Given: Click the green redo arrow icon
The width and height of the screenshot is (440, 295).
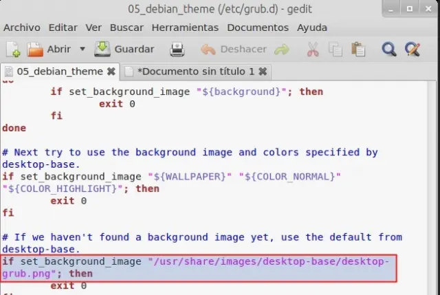Looking at the screenshot, I should tap(282, 50).
